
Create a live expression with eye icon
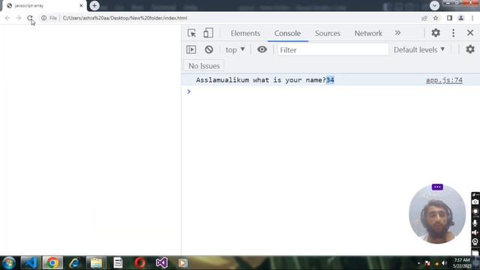pos(262,49)
